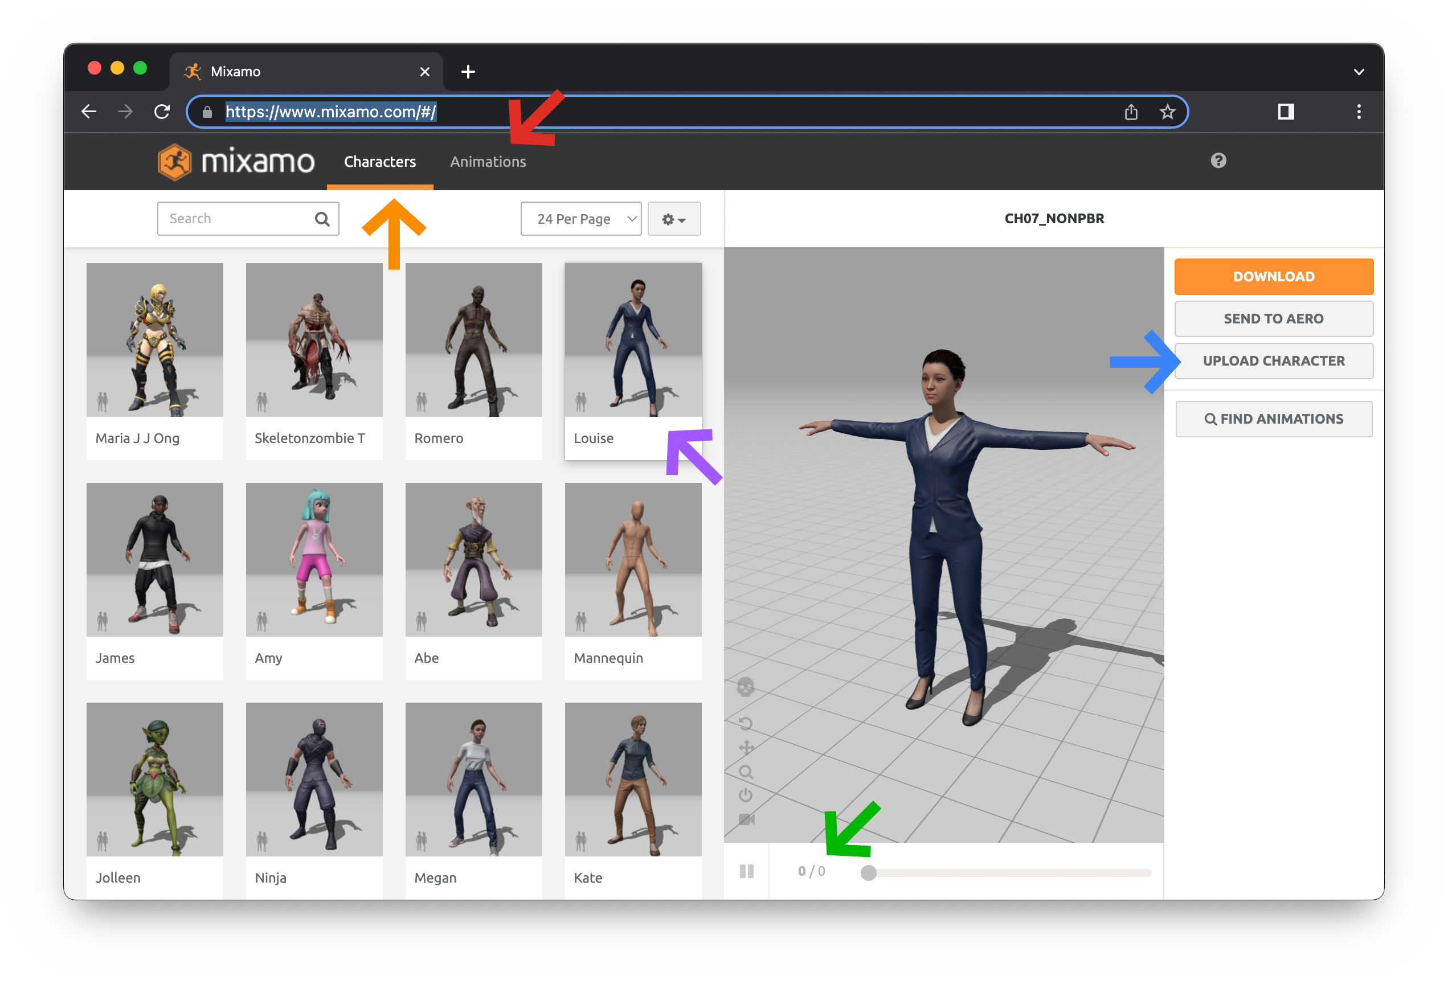The image size is (1448, 984).
Task: Click the orange DOWNLOAD button
Action: click(1273, 277)
